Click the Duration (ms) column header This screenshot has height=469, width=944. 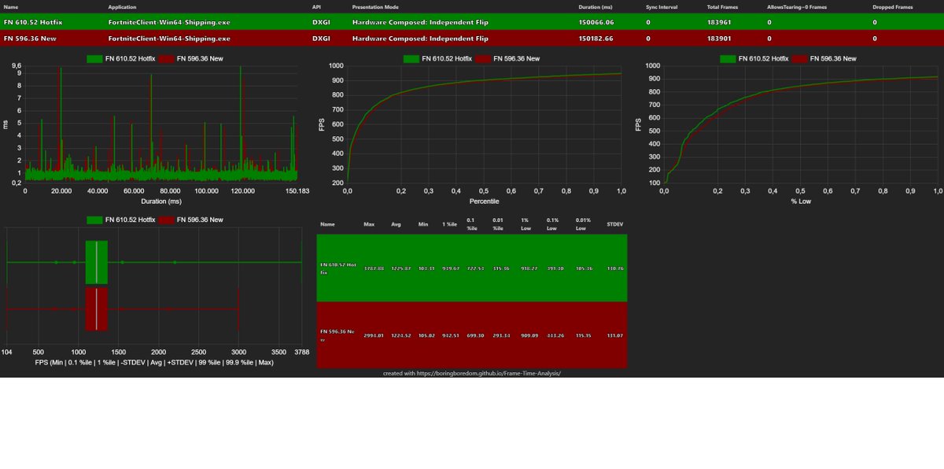click(x=597, y=6)
